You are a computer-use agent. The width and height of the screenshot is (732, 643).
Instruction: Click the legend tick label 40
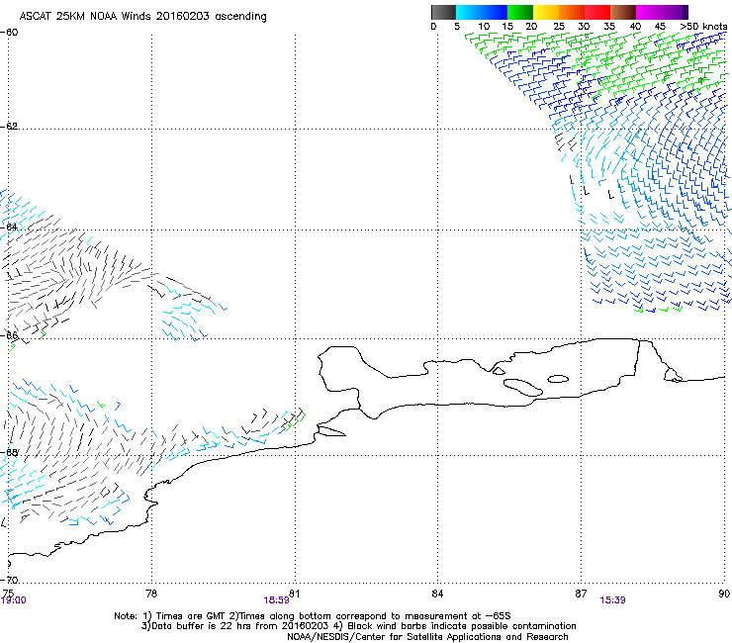pyautogui.click(x=635, y=27)
